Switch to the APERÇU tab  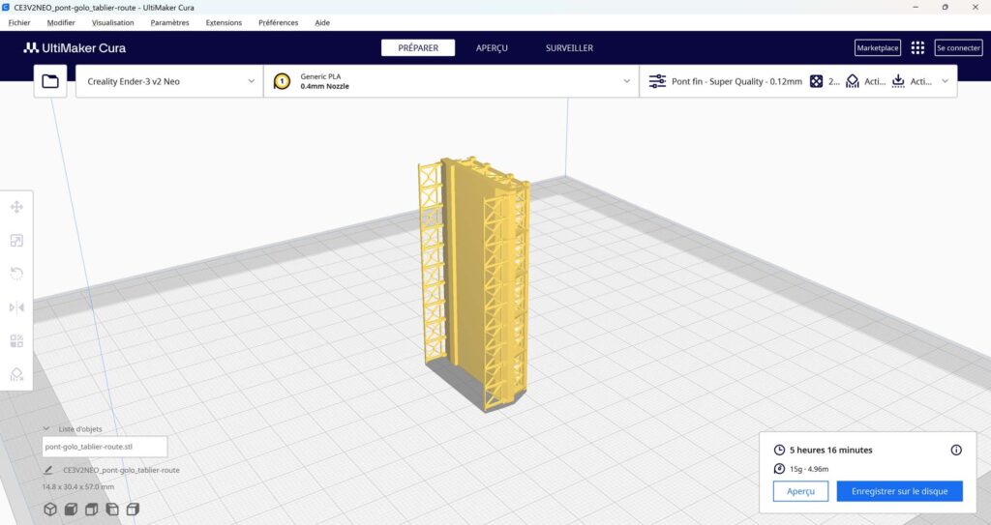pyautogui.click(x=492, y=47)
